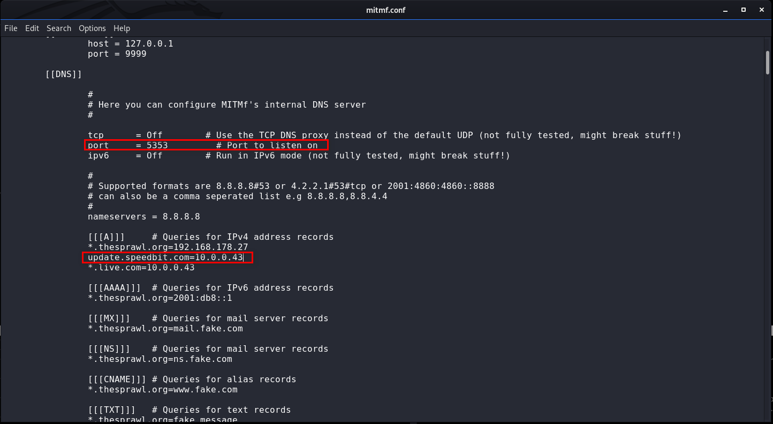Click the *.thesprawl.org=www.fake.com CNAME line
Viewport: 773px width, 424px height.
tap(162, 390)
